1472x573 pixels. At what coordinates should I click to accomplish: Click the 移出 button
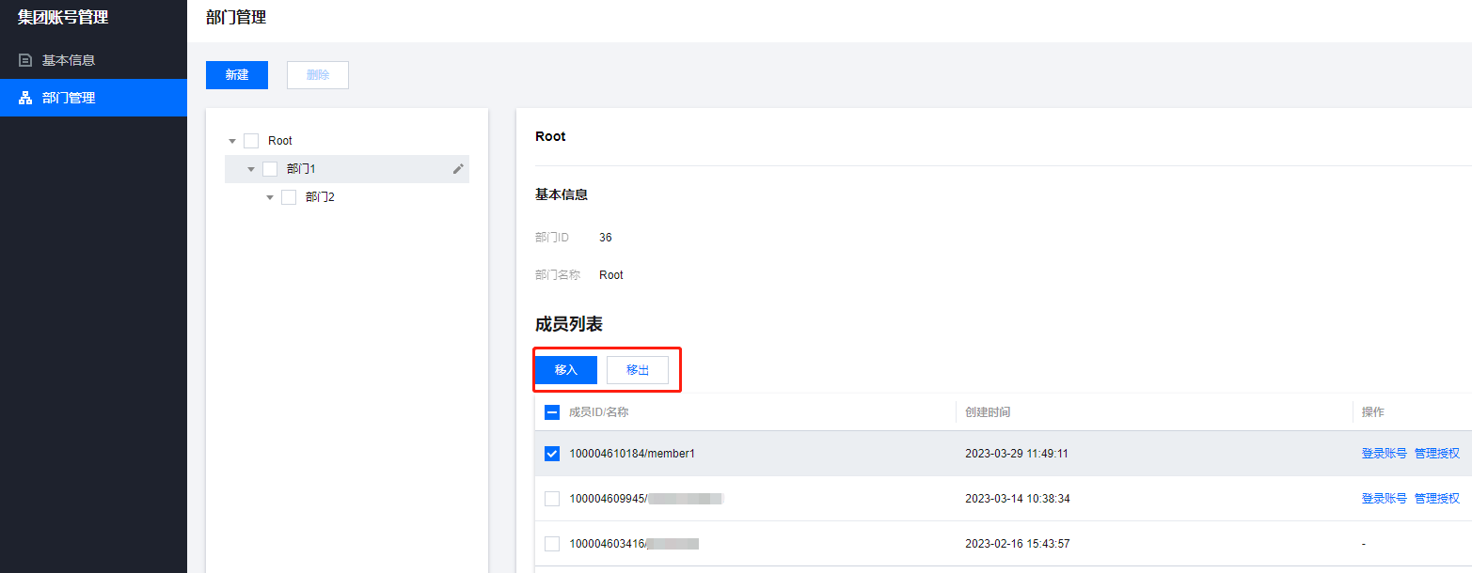click(x=638, y=370)
